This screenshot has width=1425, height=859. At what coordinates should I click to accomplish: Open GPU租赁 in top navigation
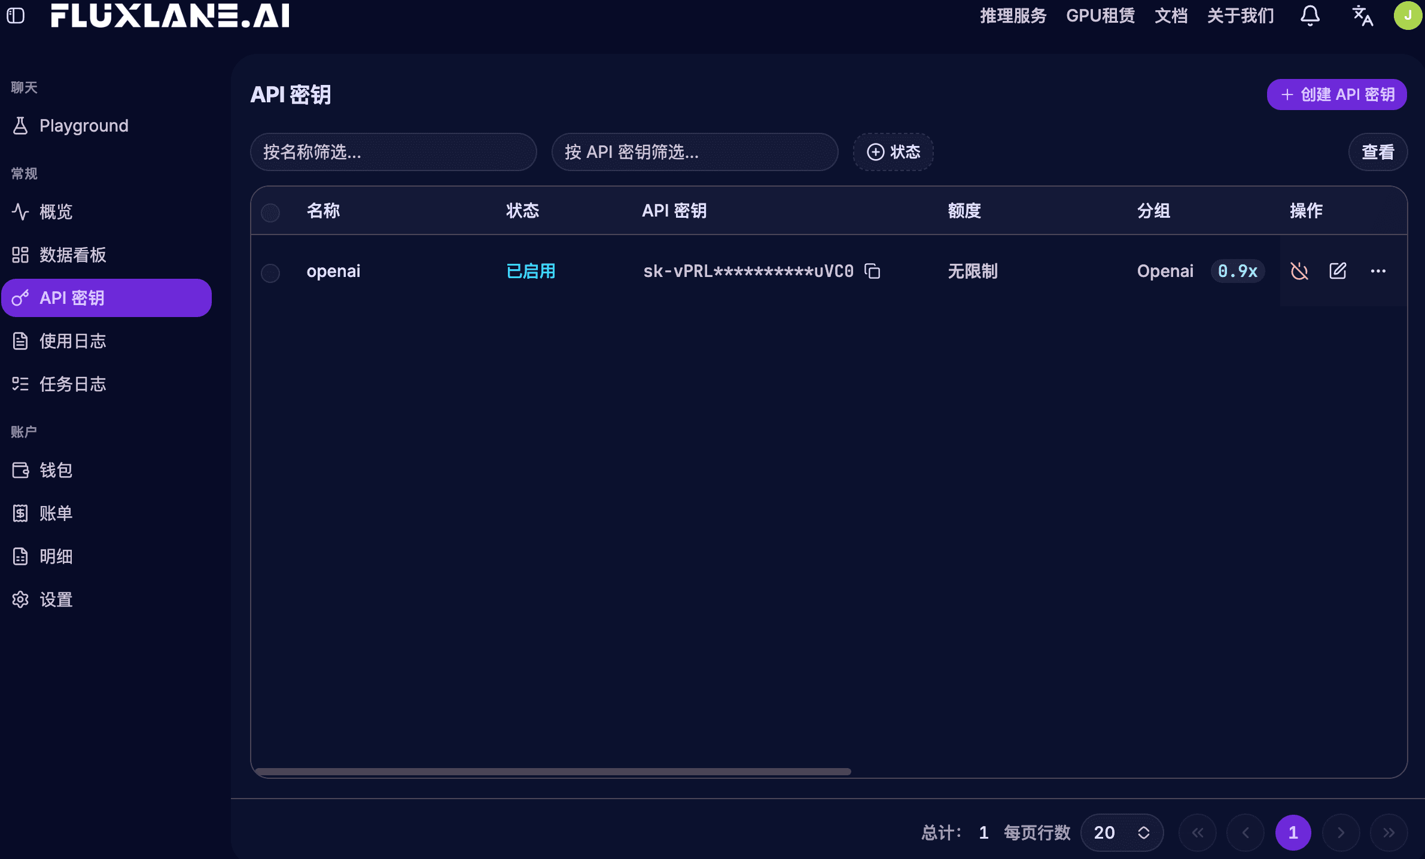1100,16
